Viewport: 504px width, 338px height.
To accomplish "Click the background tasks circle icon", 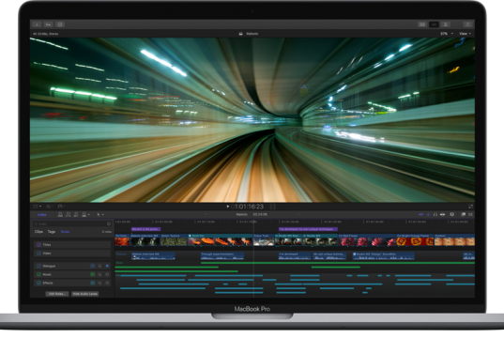I will pyautogui.click(x=60, y=24).
